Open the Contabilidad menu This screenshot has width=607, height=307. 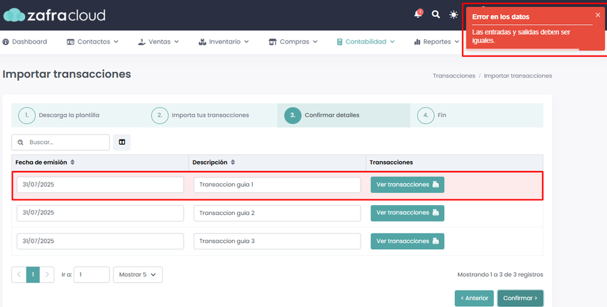point(366,42)
